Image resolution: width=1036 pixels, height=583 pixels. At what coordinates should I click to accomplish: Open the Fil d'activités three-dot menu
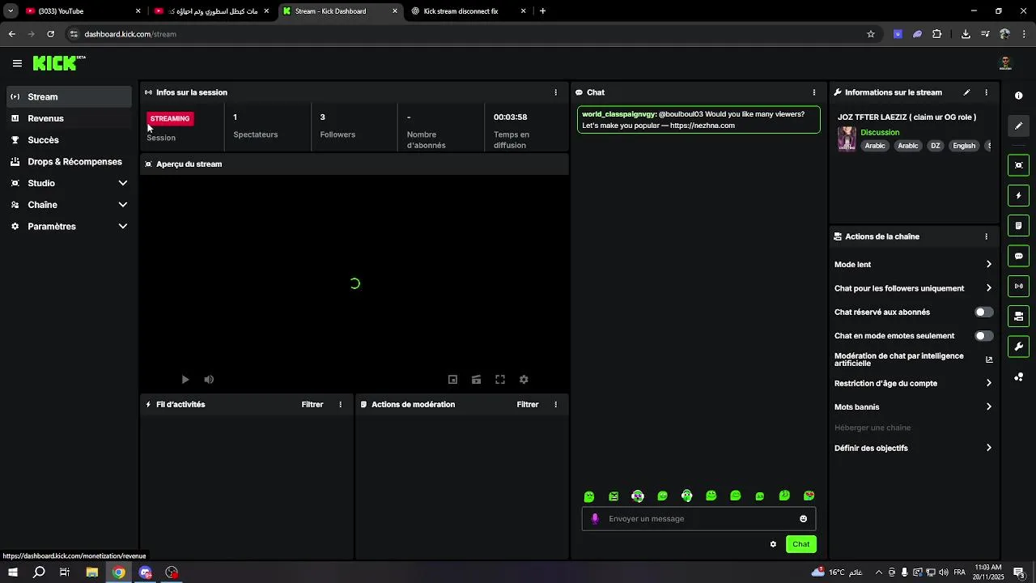340,404
